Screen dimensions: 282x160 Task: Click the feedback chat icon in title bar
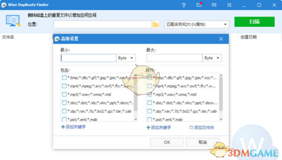[x=214, y=5]
